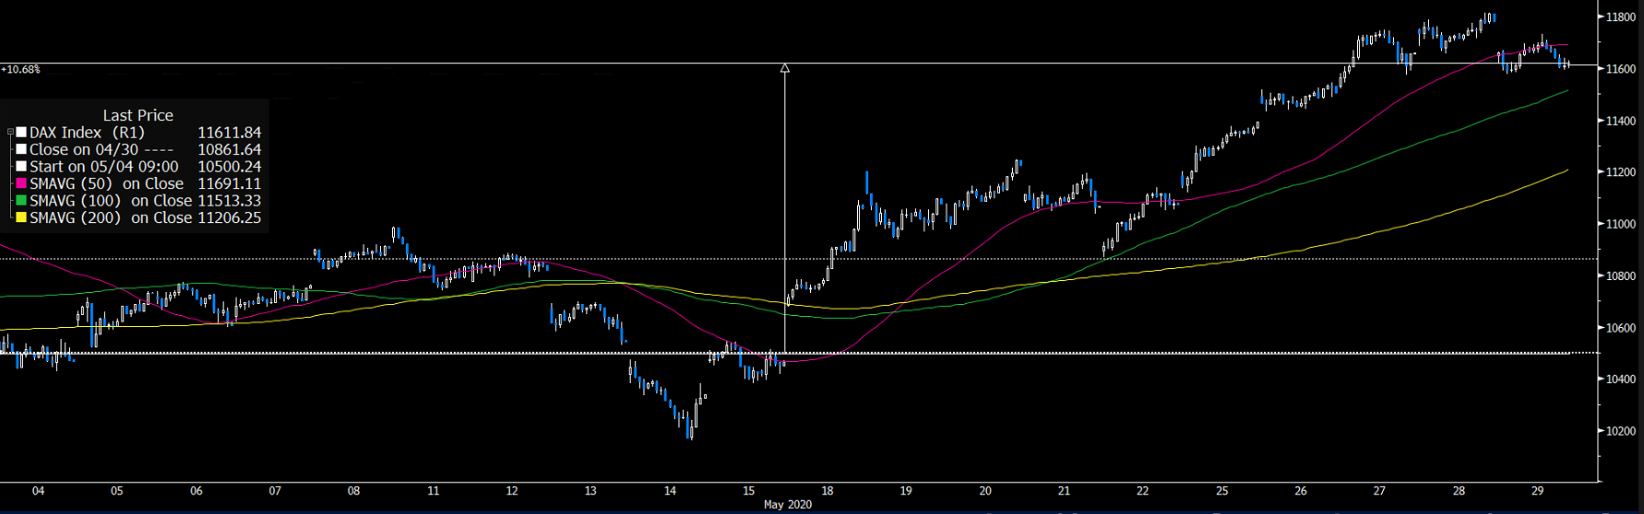The width and height of the screenshot is (1644, 514).
Task: Click the magenta SMAVG (50) swatch
Action: point(21,184)
